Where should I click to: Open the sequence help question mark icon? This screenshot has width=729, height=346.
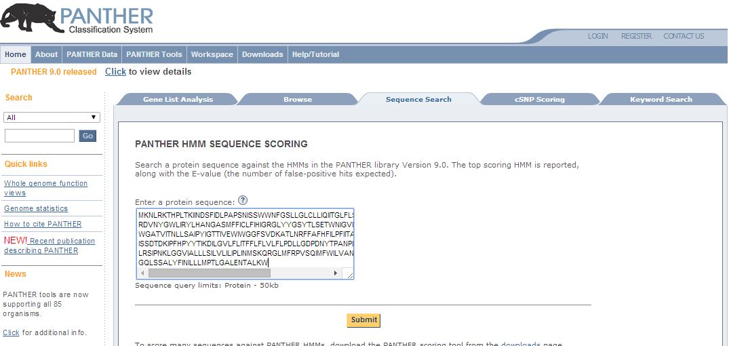243,200
